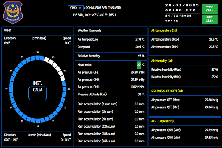Click the 36 north marker on compass
This screenshot has height=148, width=222.
[x=38, y=53]
